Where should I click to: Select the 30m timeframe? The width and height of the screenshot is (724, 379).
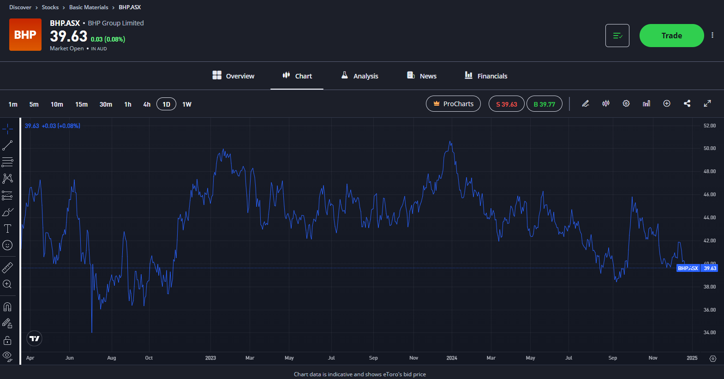click(x=106, y=104)
